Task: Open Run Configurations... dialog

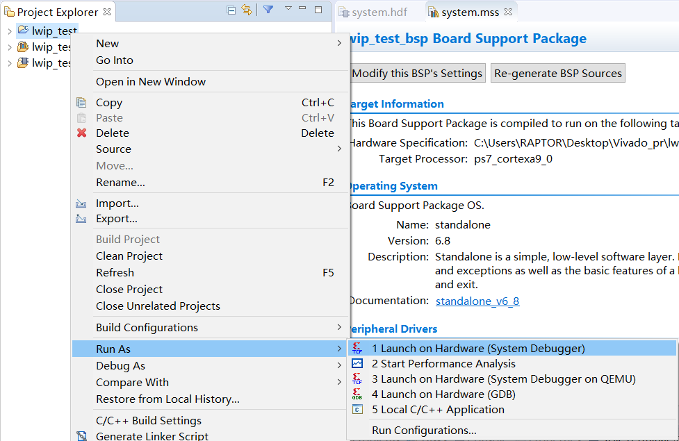Action: (x=512, y=431)
